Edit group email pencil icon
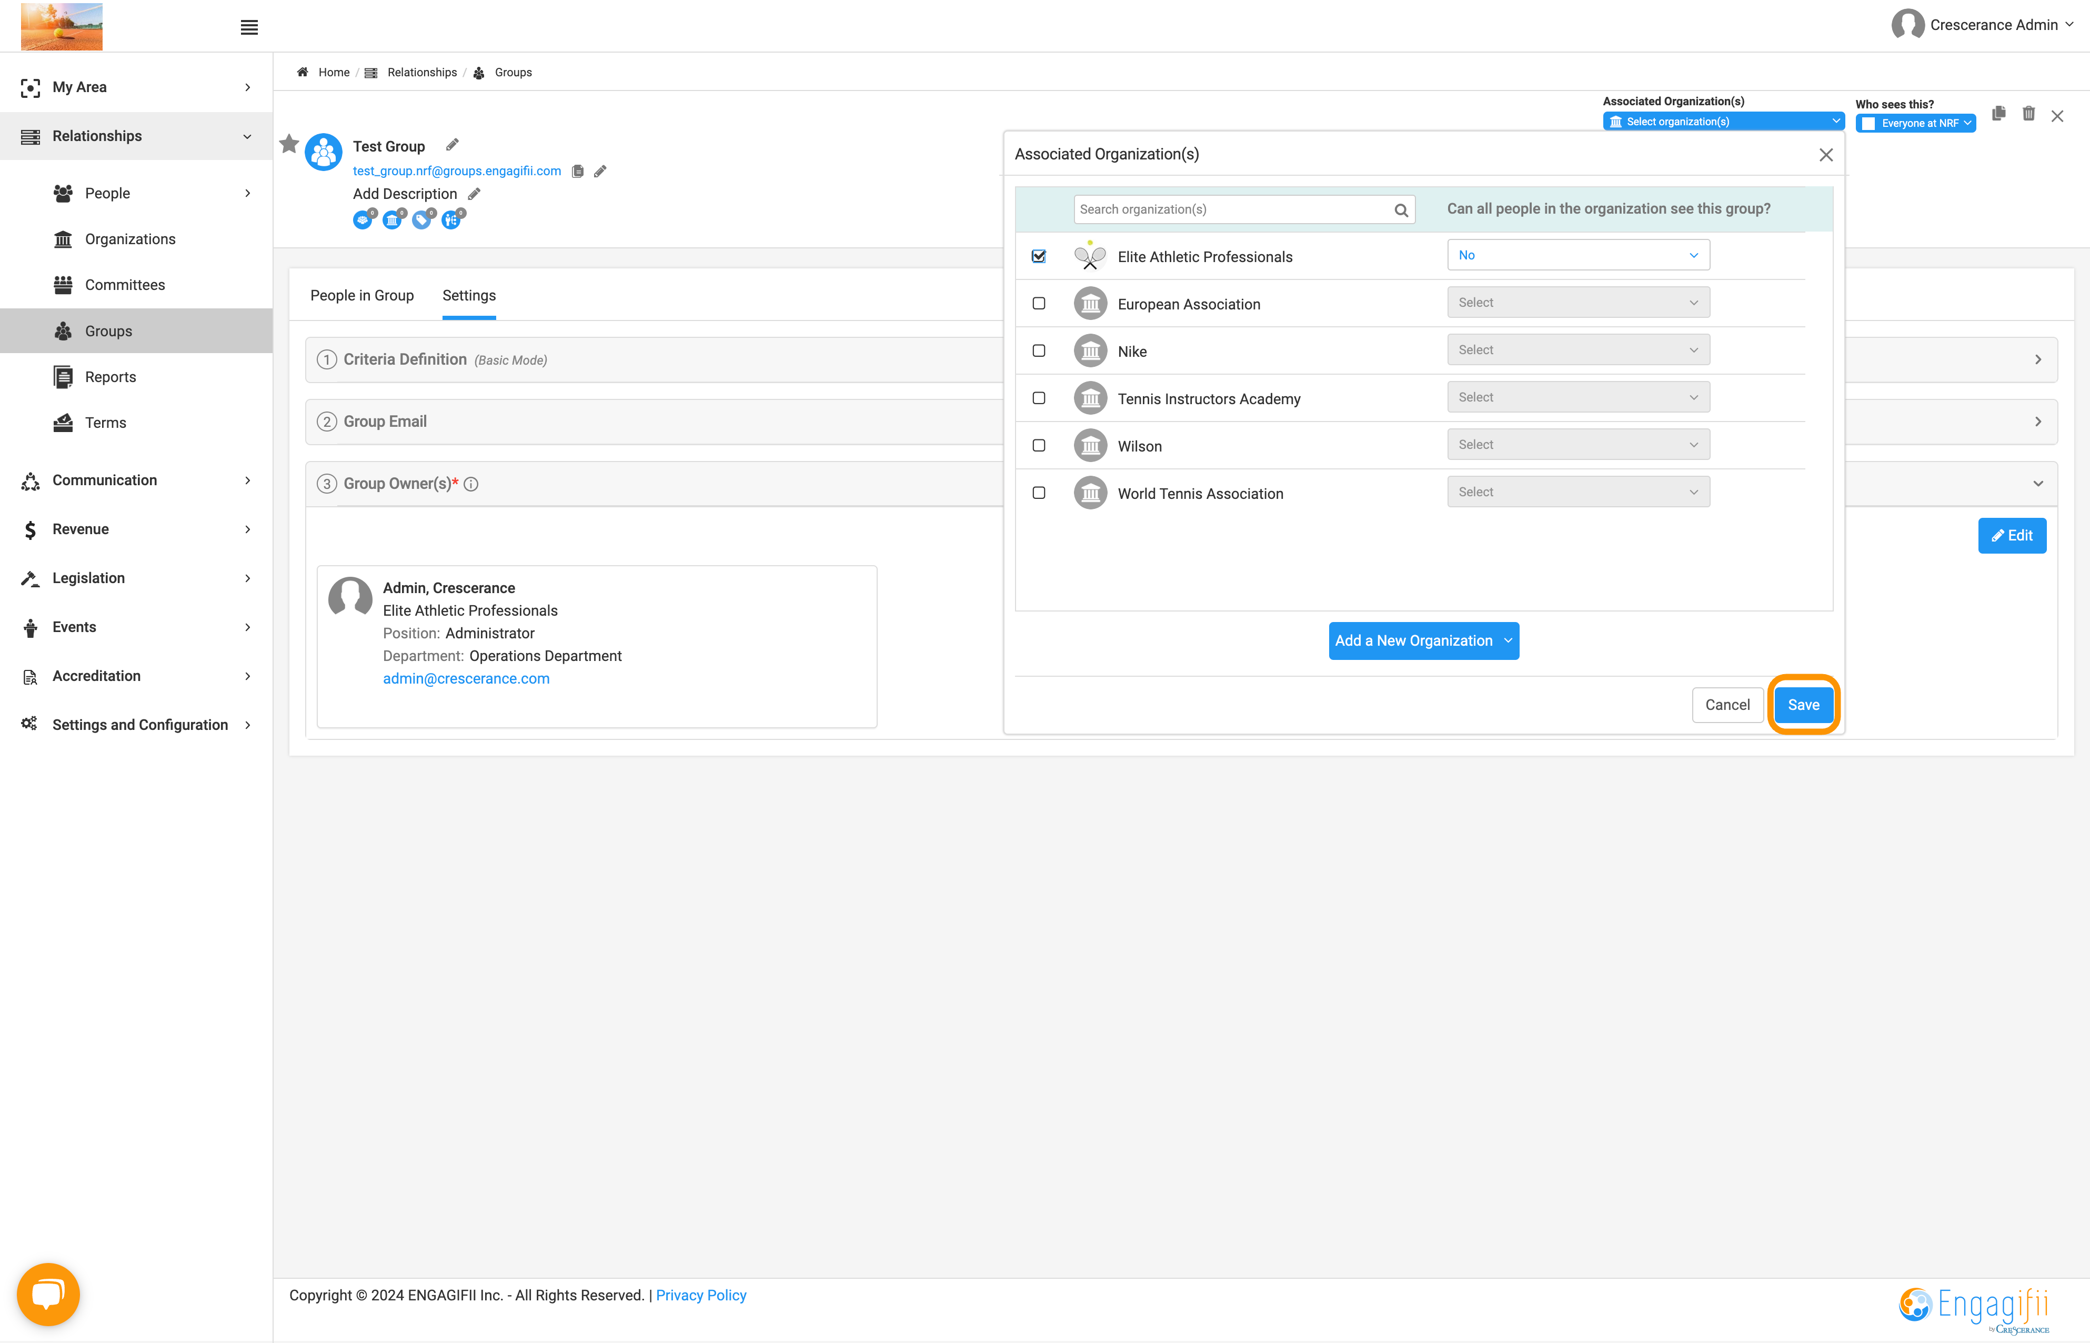Viewport: 2090px width, 1343px height. pos(600,171)
